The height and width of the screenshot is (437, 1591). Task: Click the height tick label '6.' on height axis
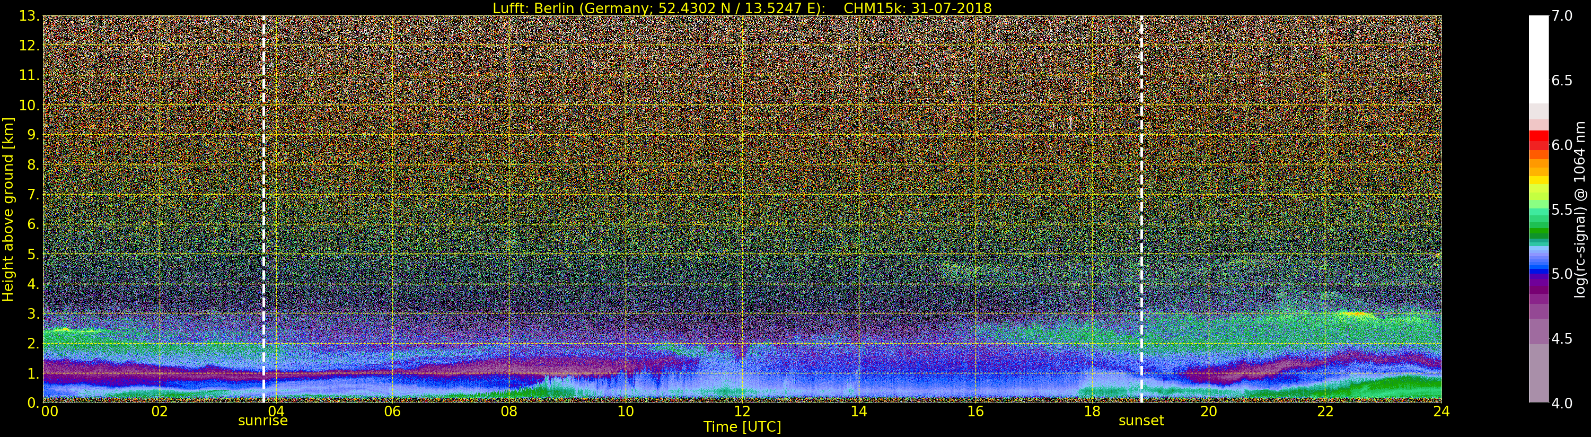click(33, 224)
